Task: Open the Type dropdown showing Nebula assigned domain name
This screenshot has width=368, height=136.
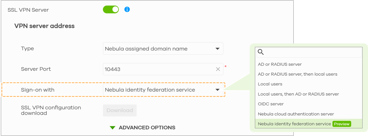Action: (163, 49)
